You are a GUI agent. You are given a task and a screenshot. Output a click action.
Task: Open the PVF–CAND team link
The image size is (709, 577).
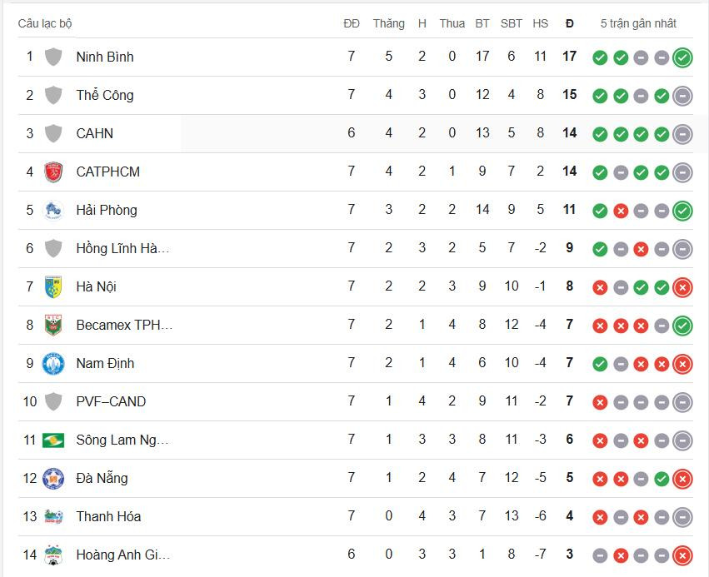coord(111,401)
